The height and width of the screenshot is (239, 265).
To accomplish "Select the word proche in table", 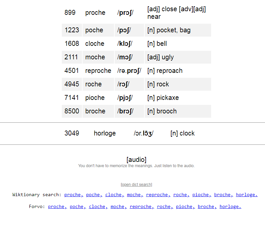I will [x=95, y=13].
